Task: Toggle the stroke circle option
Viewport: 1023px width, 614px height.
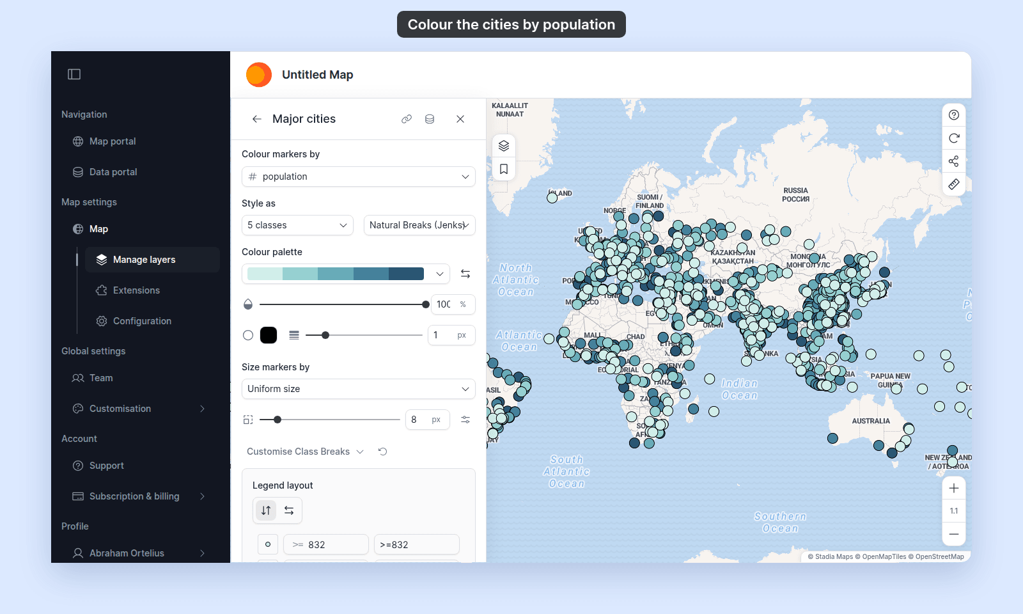Action: pos(248,335)
